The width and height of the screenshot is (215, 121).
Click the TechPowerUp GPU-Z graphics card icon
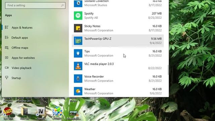point(78,41)
